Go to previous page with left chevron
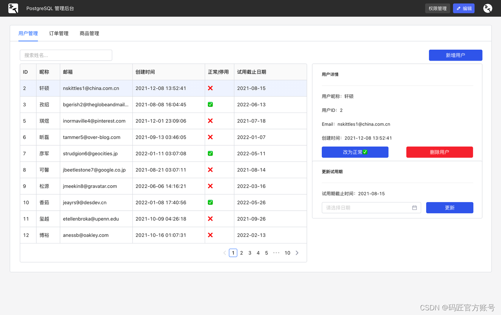Image resolution: width=501 pixels, height=315 pixels. pos(225,253)
